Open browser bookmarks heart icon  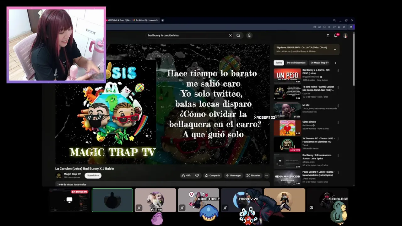point(334,27)
